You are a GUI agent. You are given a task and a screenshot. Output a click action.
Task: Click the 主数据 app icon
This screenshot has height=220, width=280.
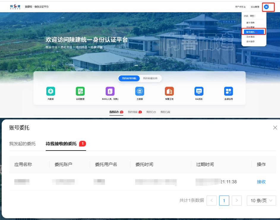coord(140,91)
